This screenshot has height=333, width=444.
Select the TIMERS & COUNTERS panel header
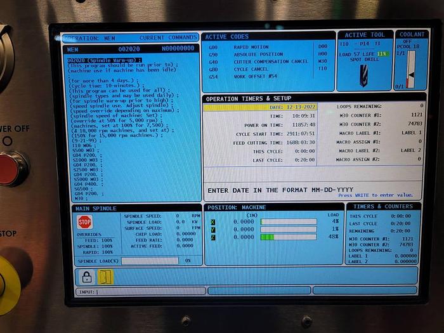point(383,206)
